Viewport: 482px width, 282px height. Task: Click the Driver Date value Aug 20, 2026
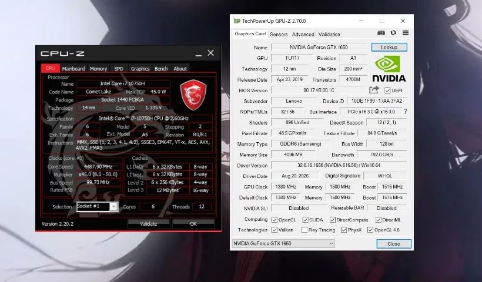pos(295,176)
